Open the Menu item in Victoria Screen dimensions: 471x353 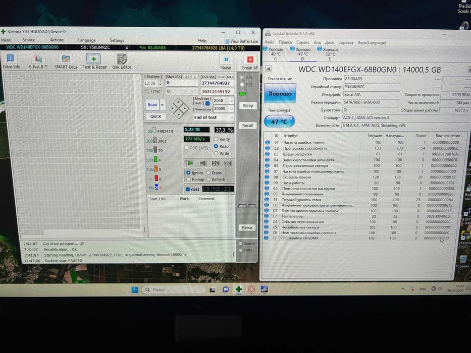point(6,40)
